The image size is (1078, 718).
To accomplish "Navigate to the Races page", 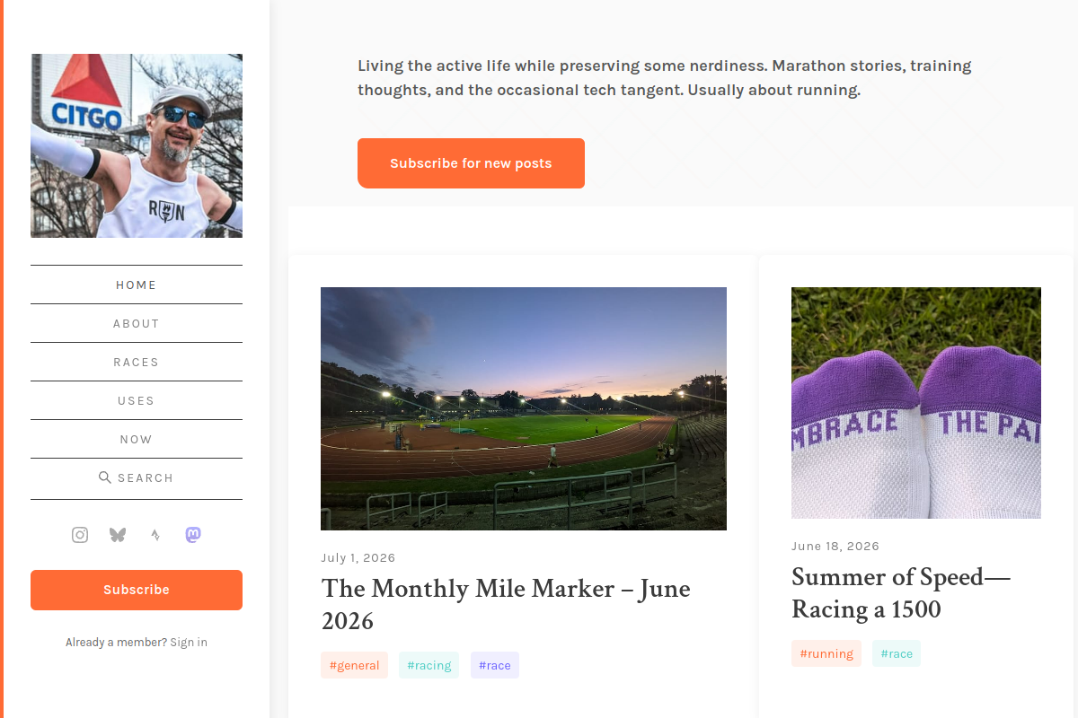I will pyautogui.click(x=137, y=362).
